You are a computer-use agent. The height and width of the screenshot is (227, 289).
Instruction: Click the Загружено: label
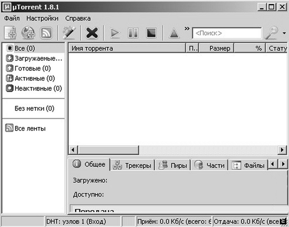click(90, 180)
